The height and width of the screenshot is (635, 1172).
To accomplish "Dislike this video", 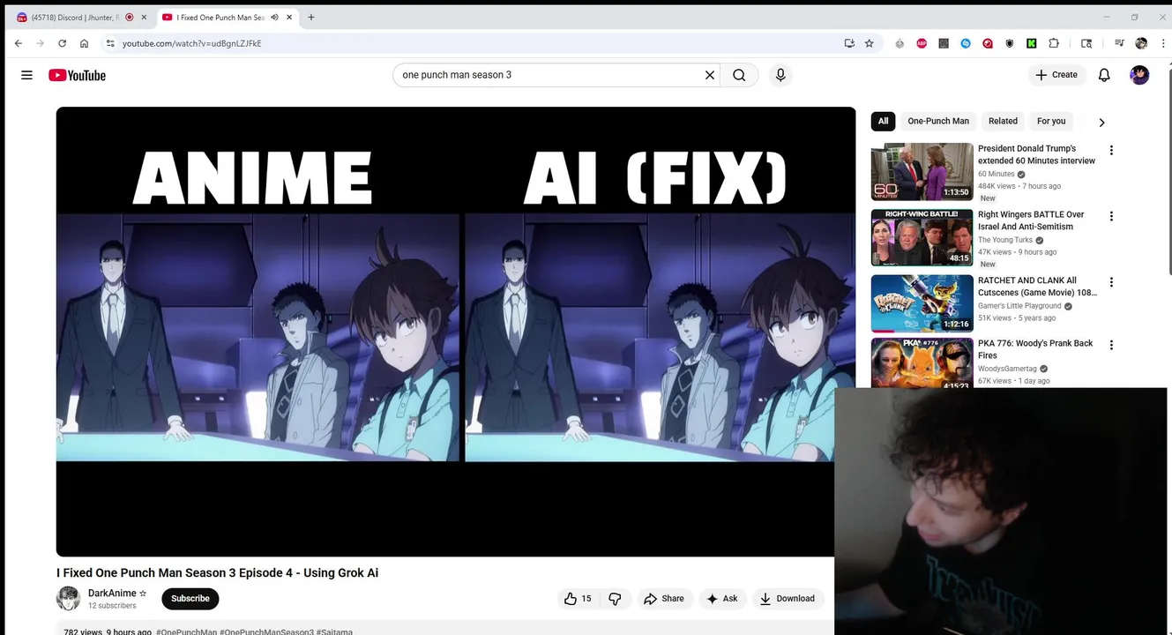I will (x=615, y=599).
